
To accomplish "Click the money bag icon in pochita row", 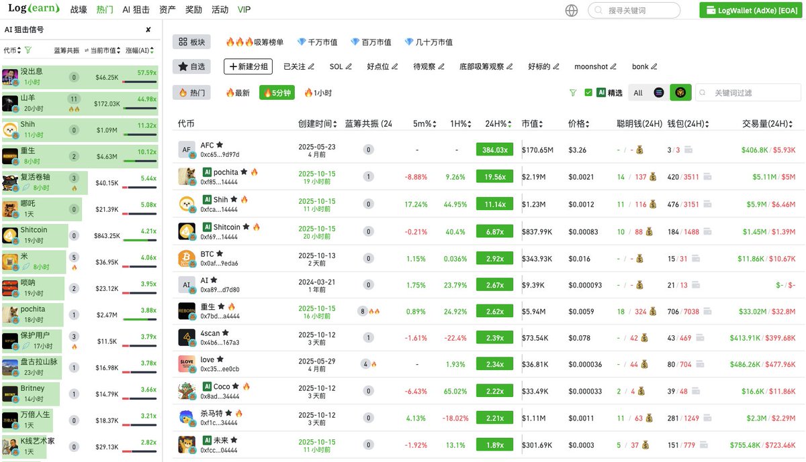I will click(x=652, y=178).
